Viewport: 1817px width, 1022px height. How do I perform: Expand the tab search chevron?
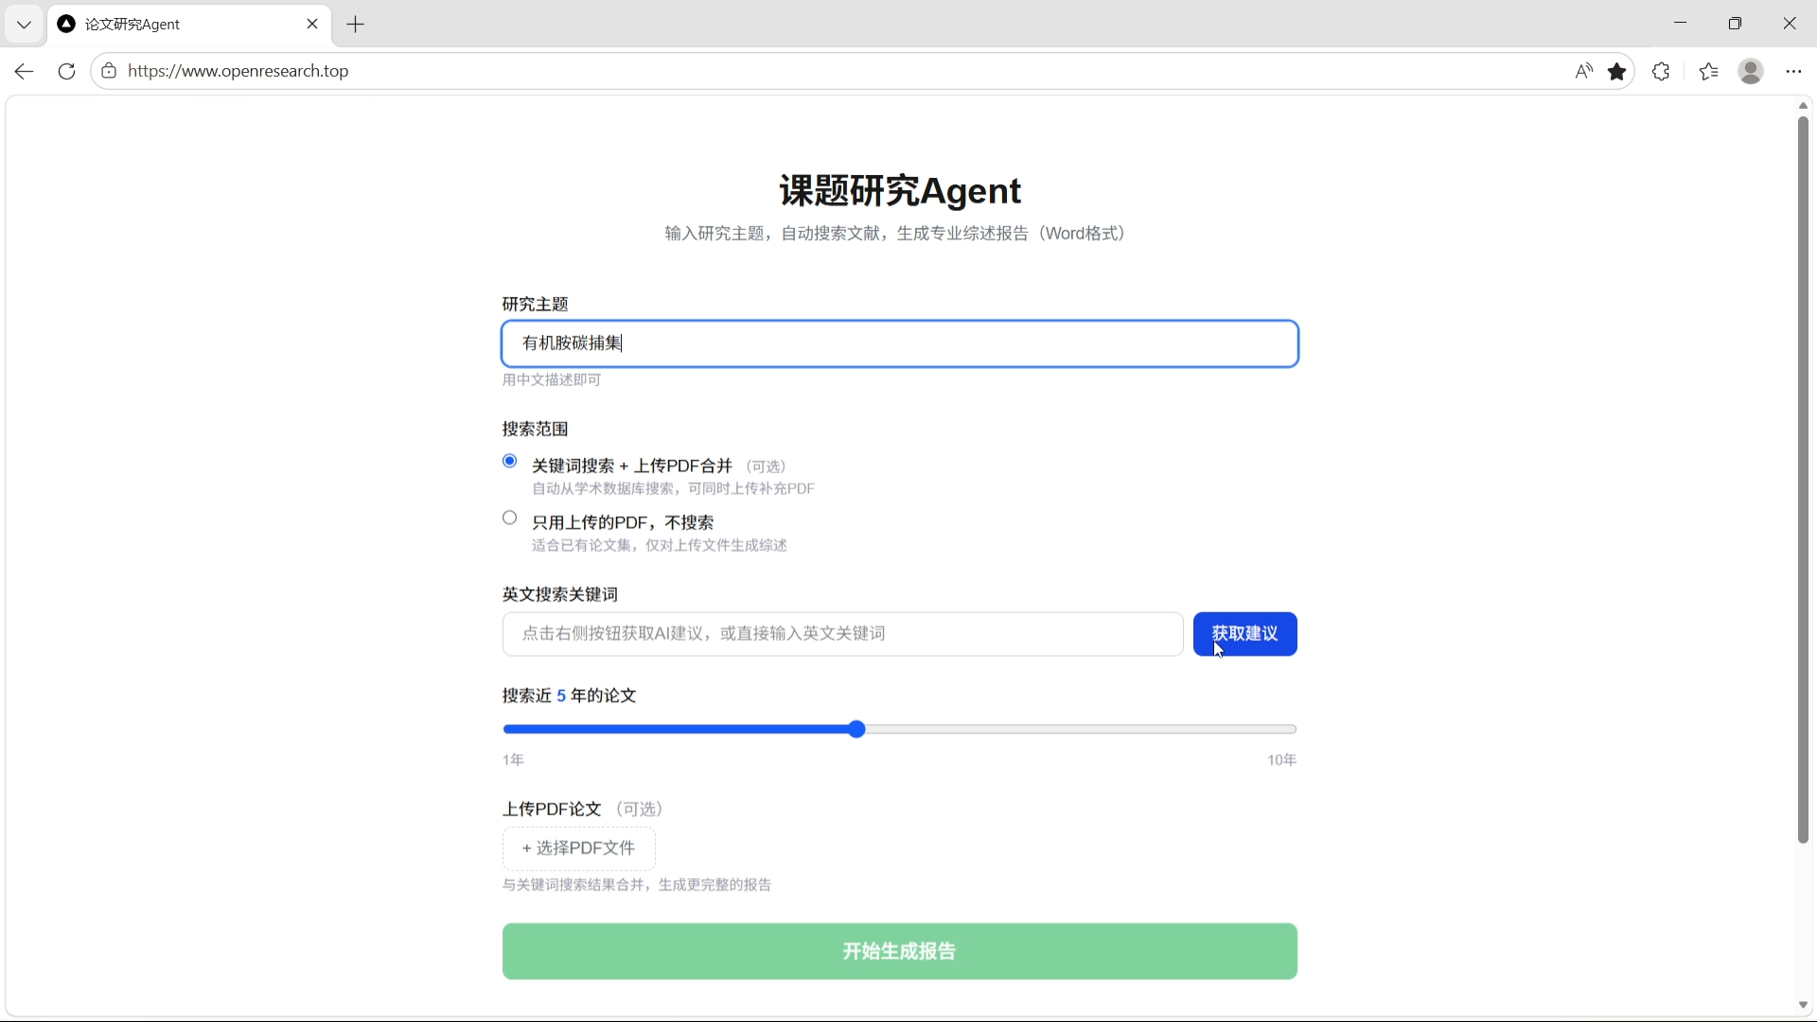[x=24, y=25]
